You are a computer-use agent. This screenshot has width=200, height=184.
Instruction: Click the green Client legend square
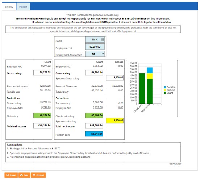coord(165,93)
